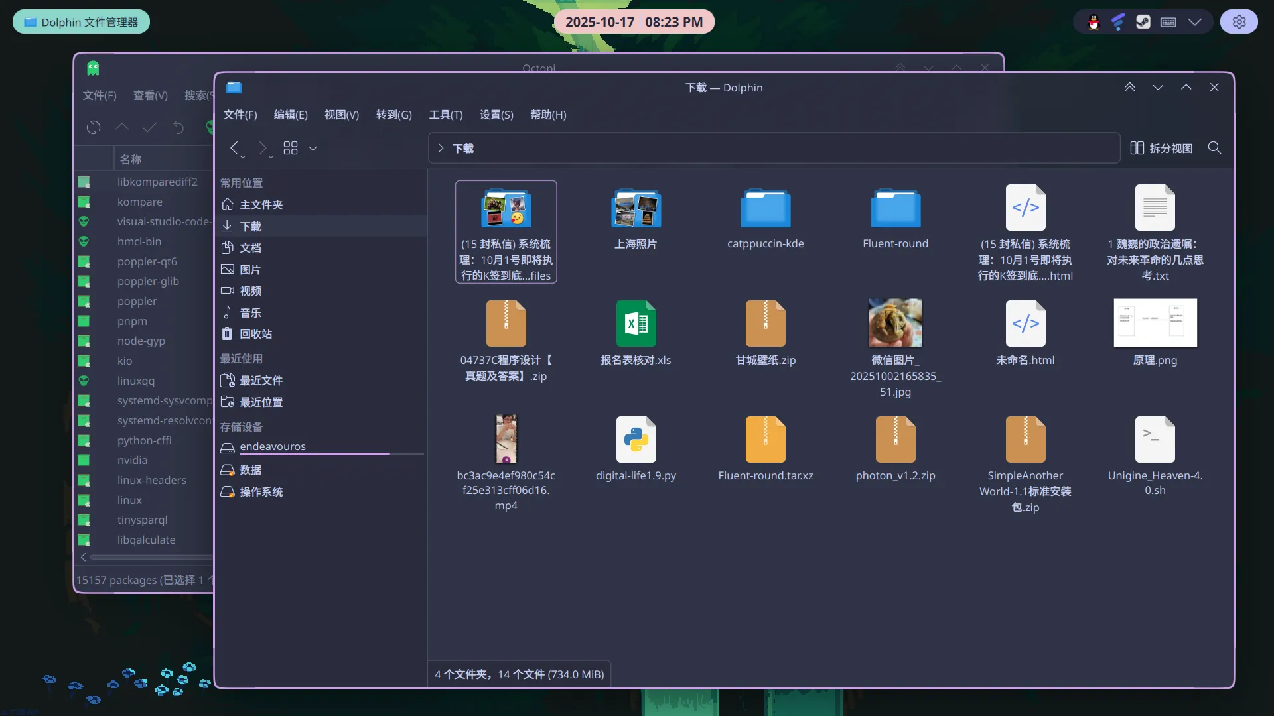The width and height of the screenshot is (1274, 716).
Task: Open the 报名表核对.xls Excel file
Action: 635,325
